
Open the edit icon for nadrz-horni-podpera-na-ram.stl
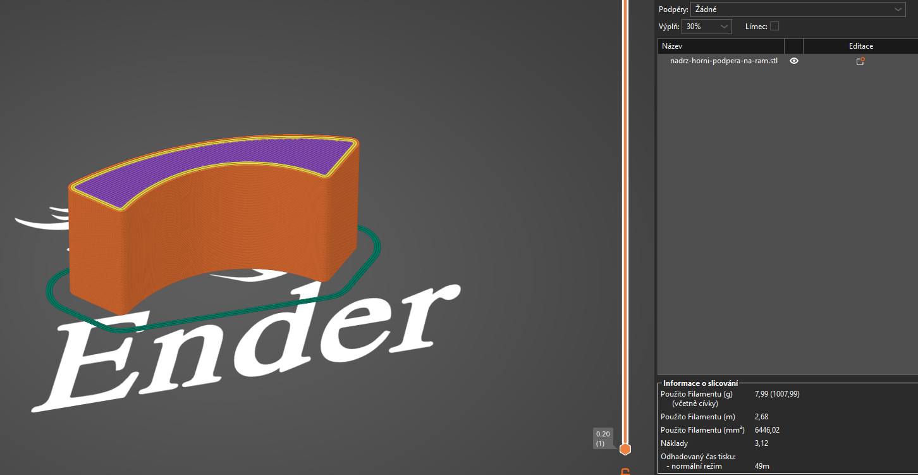[x=860, y=61]
